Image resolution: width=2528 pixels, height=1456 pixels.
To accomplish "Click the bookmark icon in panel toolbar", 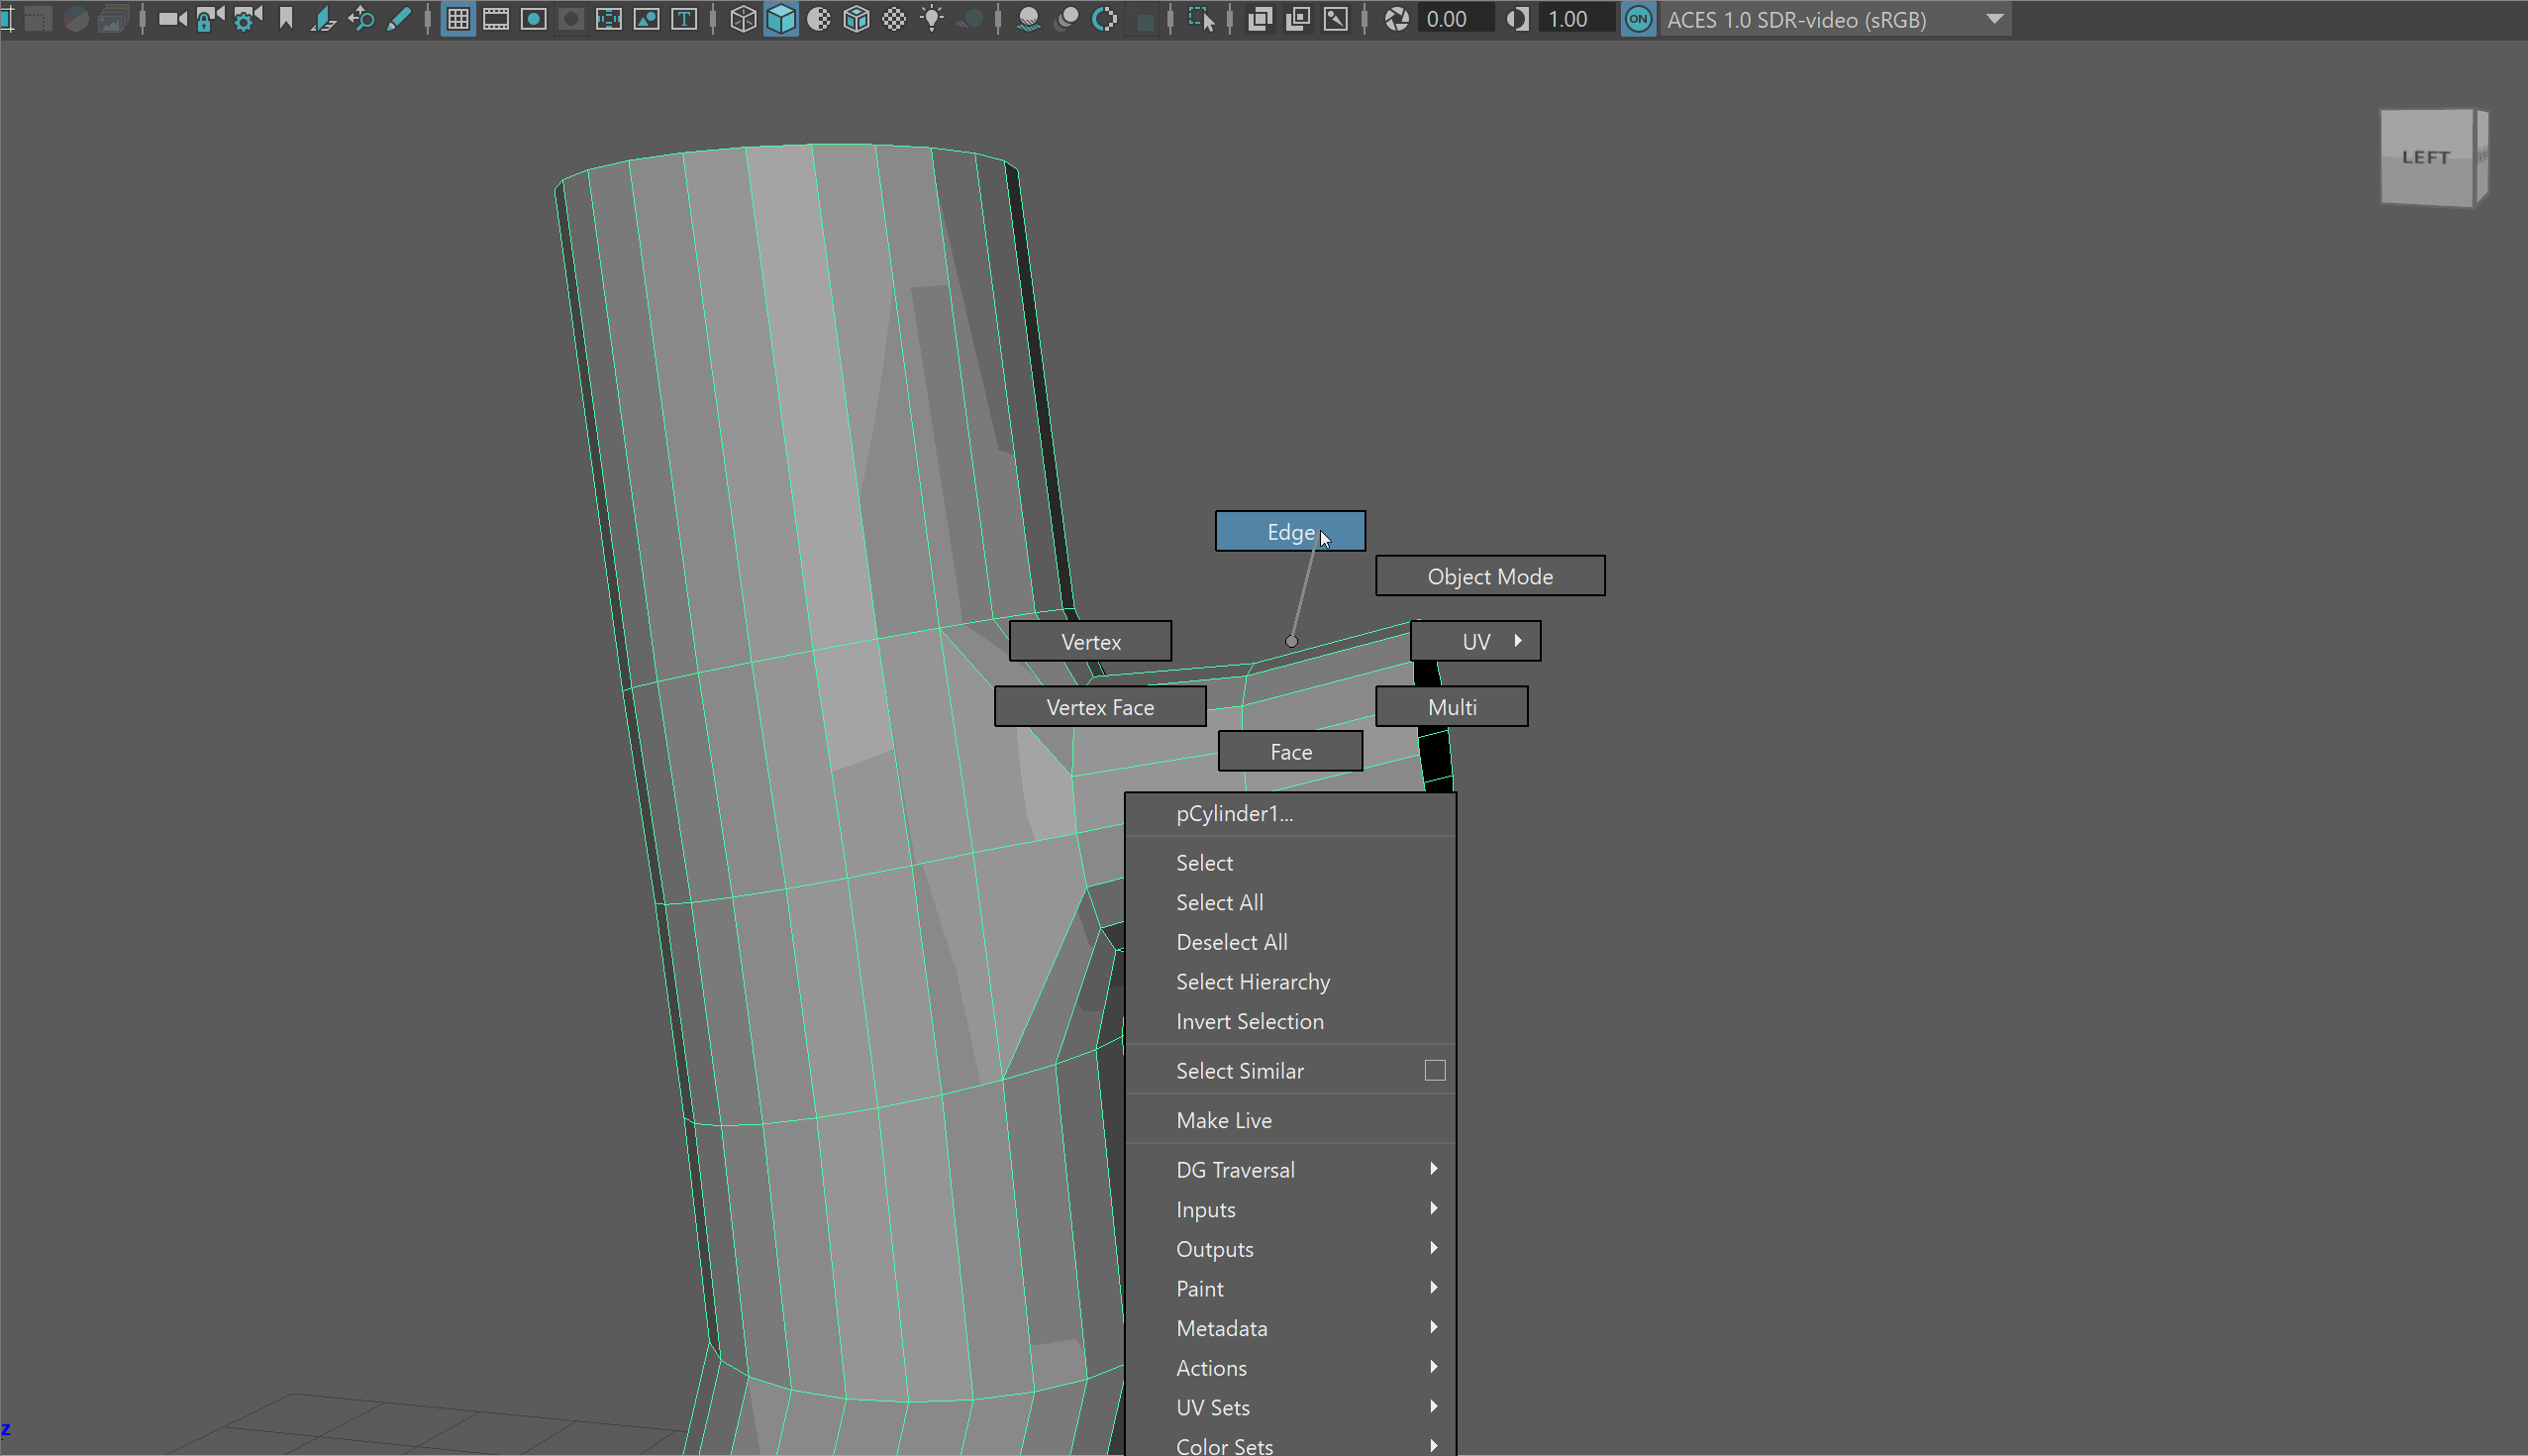I will (286, 19).
